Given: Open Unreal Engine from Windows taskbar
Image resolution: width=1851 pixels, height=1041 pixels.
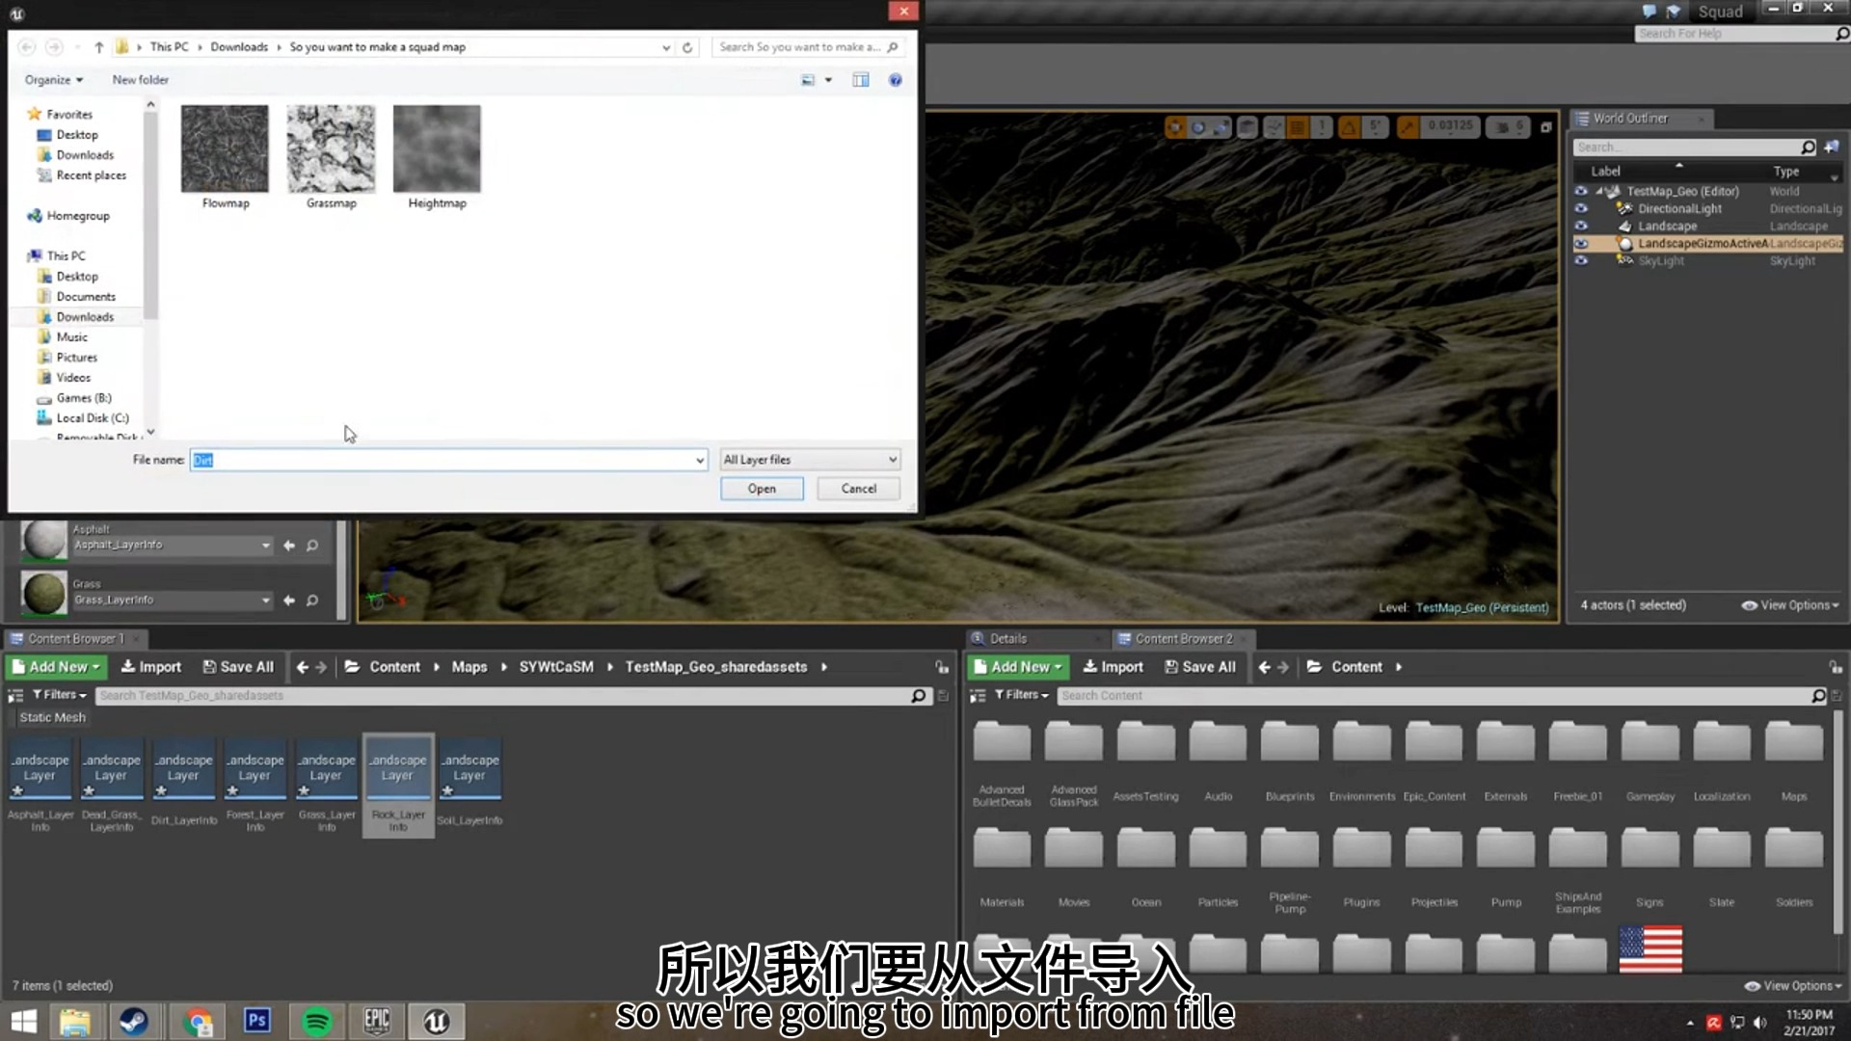Looking at the screenshot, I should pyautogui.click(x=436, y=1021).
